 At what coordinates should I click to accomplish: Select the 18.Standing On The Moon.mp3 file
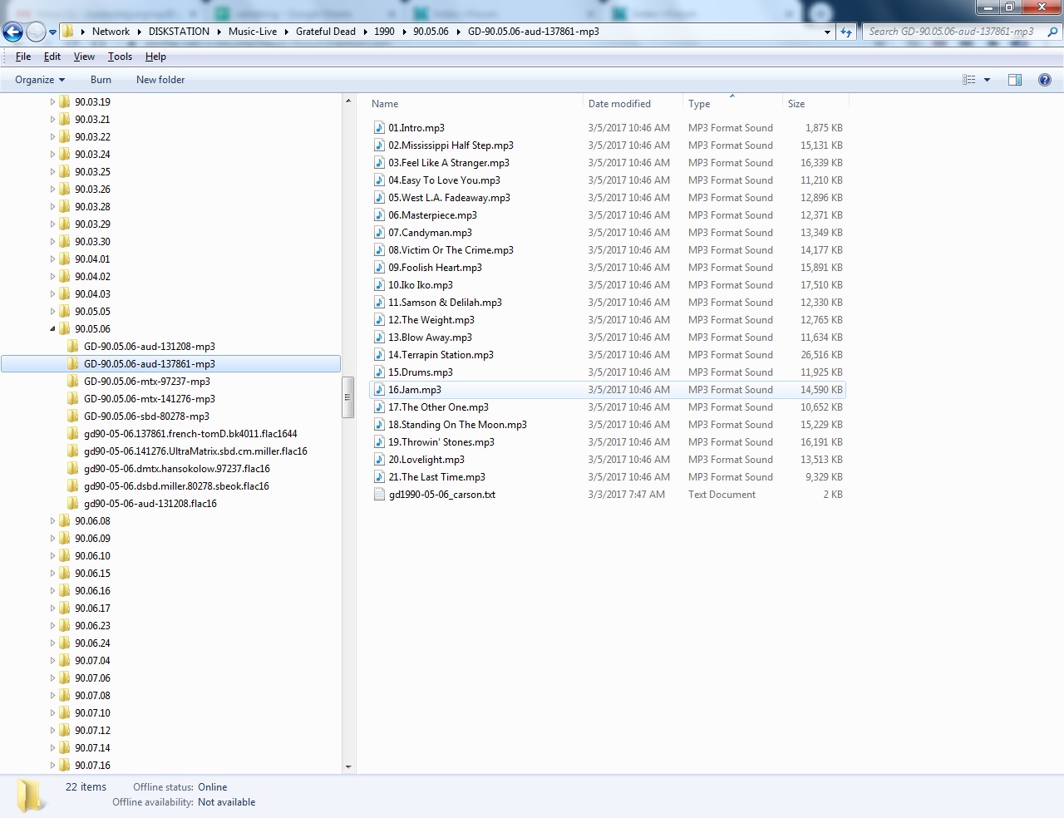(x=607, y=425)
